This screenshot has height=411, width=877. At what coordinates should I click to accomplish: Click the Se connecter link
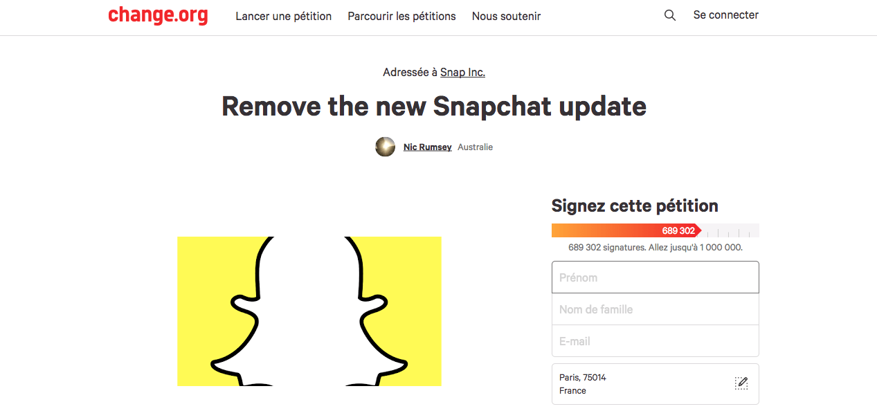pyautogui.click(x=726, y=15)
